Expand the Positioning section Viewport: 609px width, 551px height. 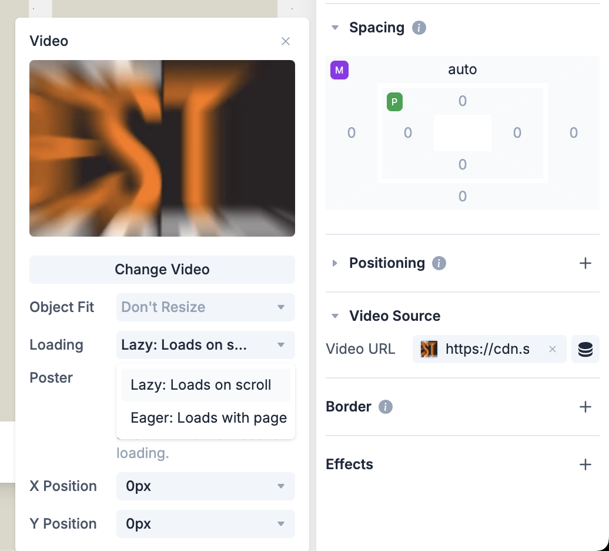tap(335, 263)
